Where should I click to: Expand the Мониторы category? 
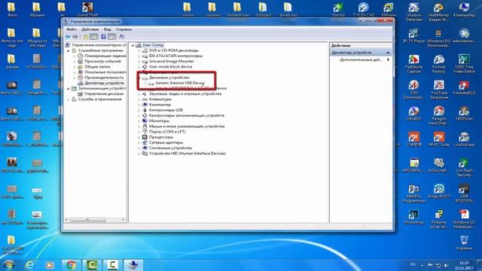click(x=139, y=120)
